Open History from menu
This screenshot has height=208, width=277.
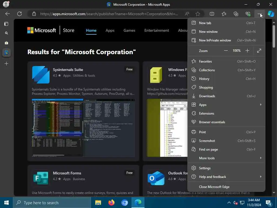coord(226,79)
